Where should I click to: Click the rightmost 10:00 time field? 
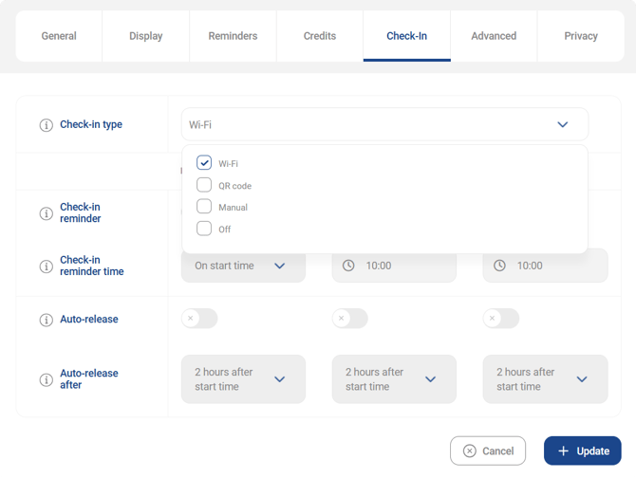(x=546, y=266)
